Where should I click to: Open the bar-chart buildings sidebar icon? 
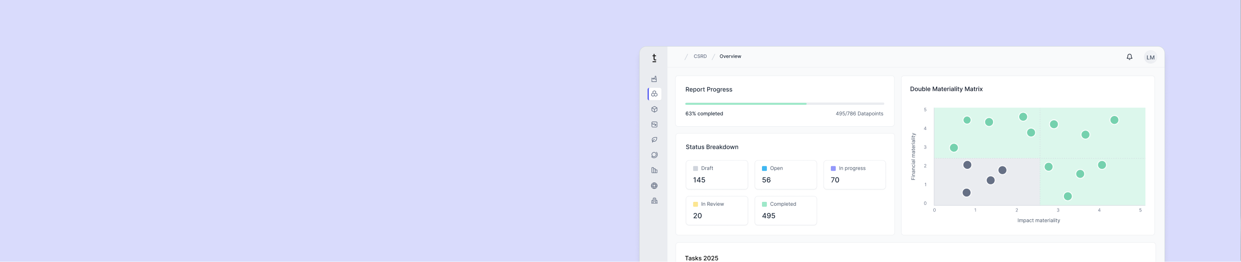654,170
